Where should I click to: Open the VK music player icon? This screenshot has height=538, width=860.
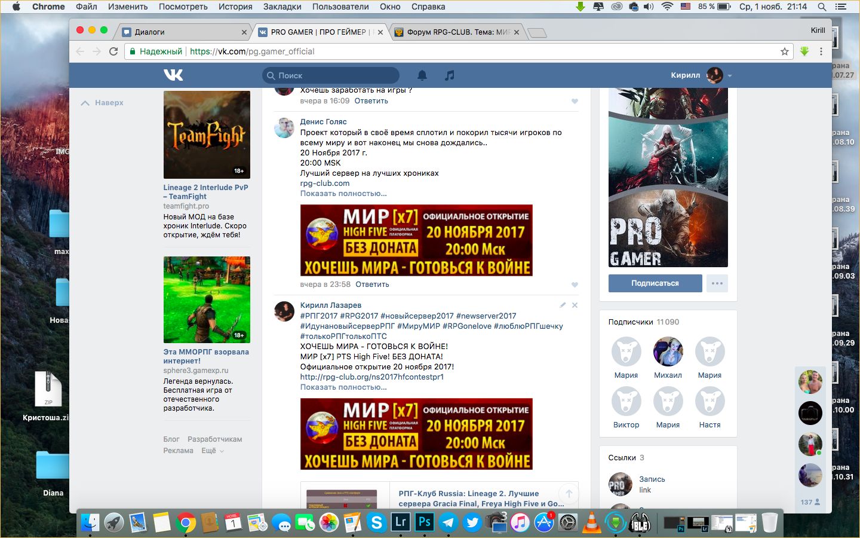(x=450, y=75)
